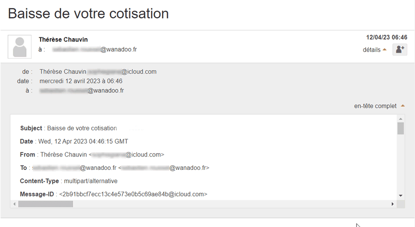Collapse the en-tête complet header view
415x227 pixels.
379,106
